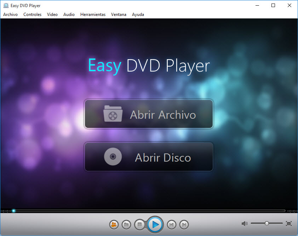The height and width of the screenshot is (236, 298).
Task: Open the Video menu
Action: pyautogui.click(x=52, y=15)
